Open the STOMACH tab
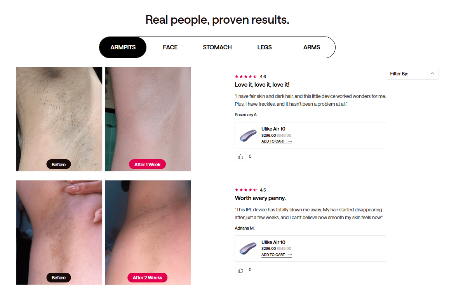 click(217, 47)
